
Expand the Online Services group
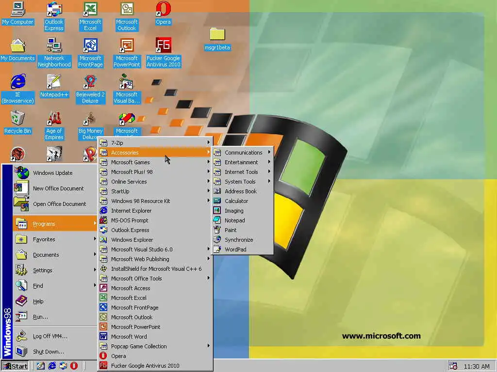(x=155, y=182)
